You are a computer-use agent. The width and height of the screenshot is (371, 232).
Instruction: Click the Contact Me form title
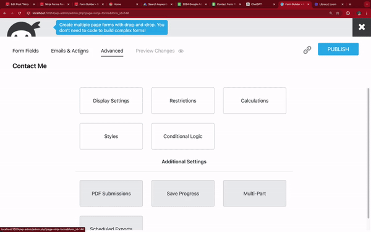coord(30,66)
